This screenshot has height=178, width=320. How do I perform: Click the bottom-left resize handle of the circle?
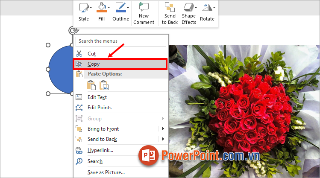pos(48,93)
